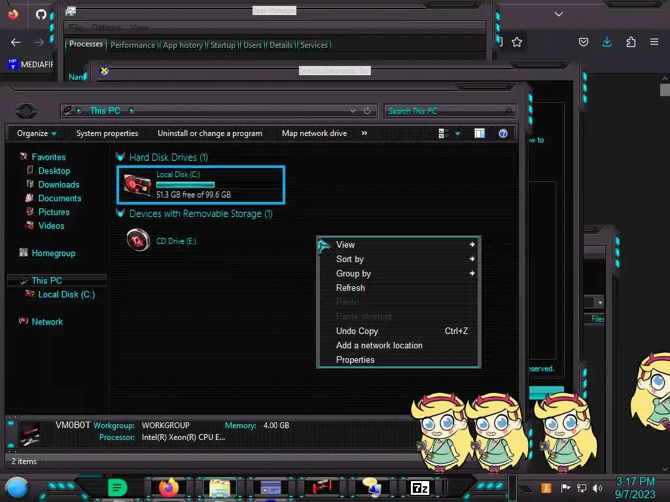The image size is (670, 502).
Task: Click the change view icon
Action: pyautogui.click(x=443, y=133)
